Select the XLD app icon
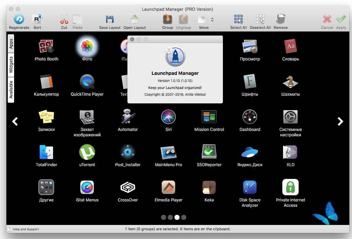This screenshot has height=239, width=352. tap(290, 152)
